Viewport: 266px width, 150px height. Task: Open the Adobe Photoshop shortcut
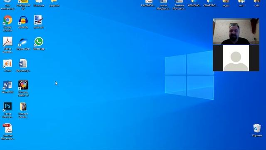[x=7, y=110]
